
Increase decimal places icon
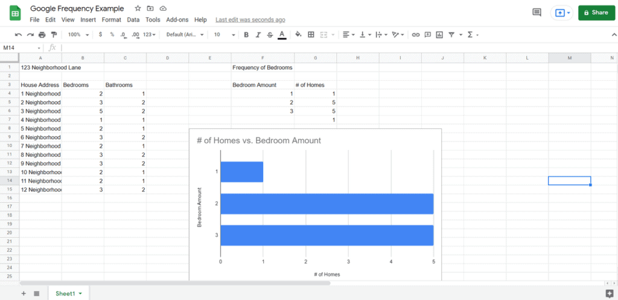(136, 34)
